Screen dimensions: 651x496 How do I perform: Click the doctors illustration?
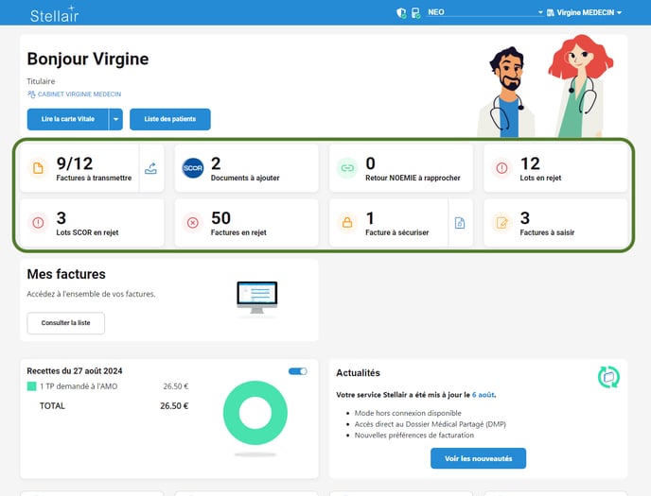coord(546,86)
